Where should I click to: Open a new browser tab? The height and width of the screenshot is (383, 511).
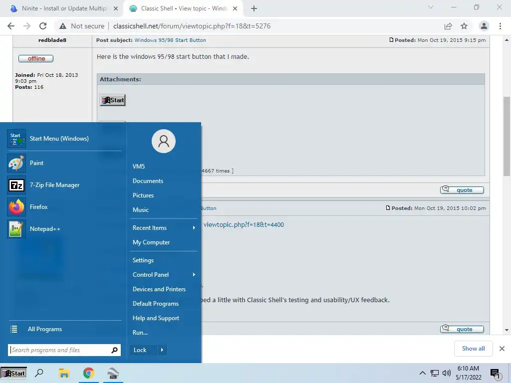coord(254,8)
